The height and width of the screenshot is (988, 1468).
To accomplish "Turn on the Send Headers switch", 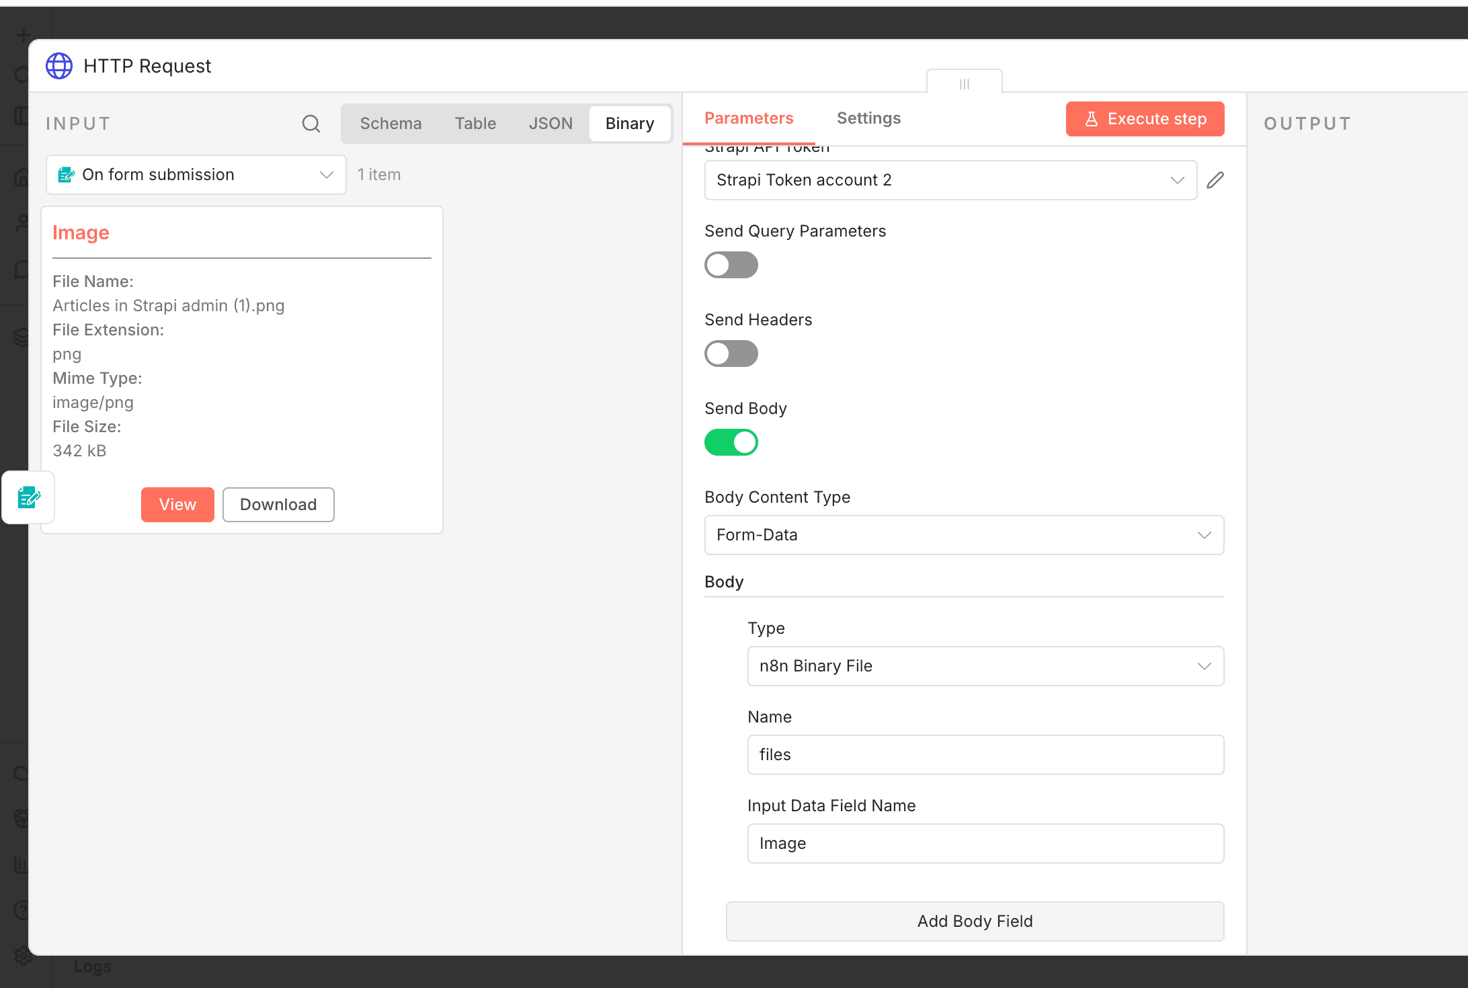I will coord(731,354).
